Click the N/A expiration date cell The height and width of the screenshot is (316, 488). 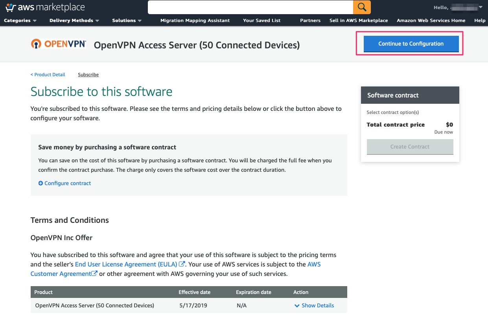pos(241,305)
